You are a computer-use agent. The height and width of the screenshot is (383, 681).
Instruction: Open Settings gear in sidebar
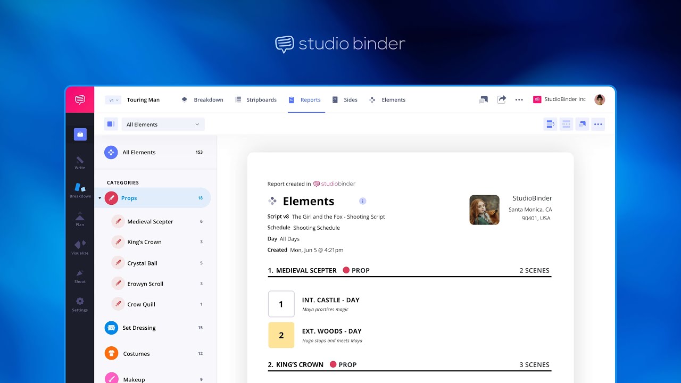[80, 304]
